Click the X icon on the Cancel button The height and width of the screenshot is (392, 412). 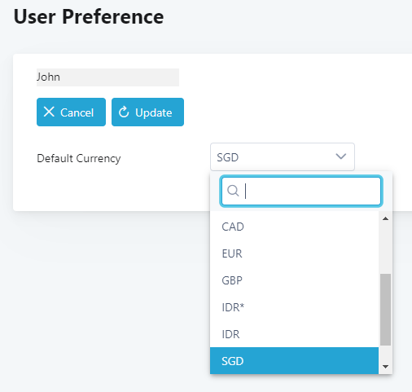point(49,112)
